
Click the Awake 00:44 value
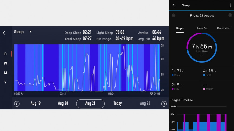click(157, 32)
